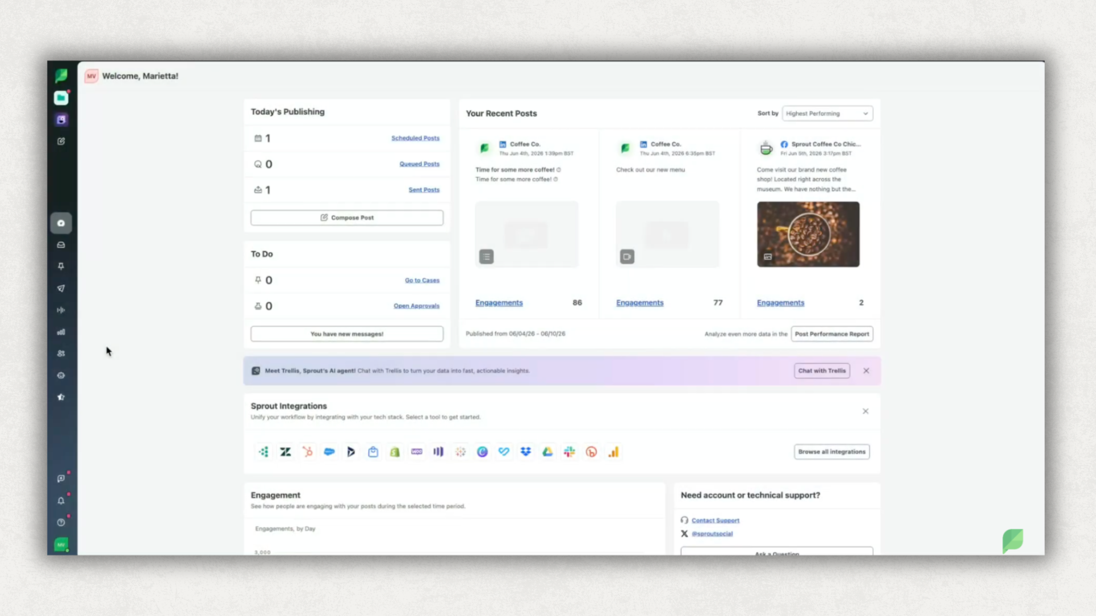Open Scheduled Posts link
This screenshot has width=1096, height=616.
tap(415, 138)
